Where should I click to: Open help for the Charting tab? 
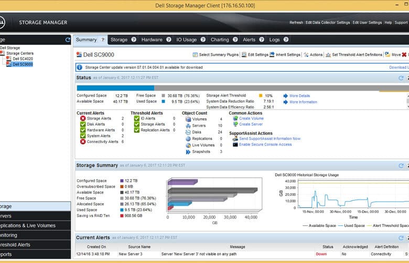coord(235,40)
